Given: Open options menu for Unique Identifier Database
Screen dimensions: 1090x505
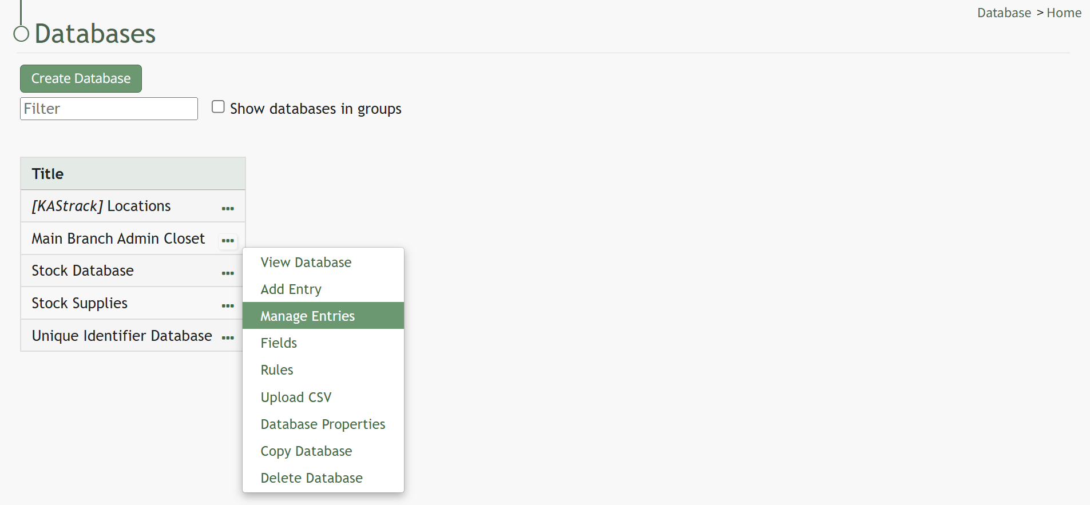Looking at the screenshot, I should click(228, 338).
